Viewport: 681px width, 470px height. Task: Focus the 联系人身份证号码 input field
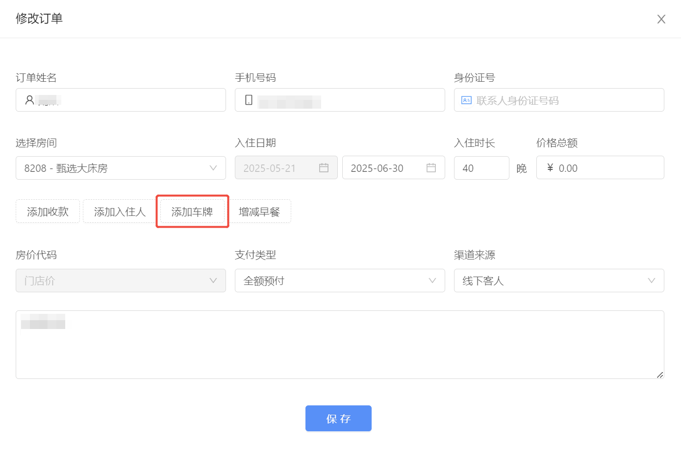click(x=559, y=100)
